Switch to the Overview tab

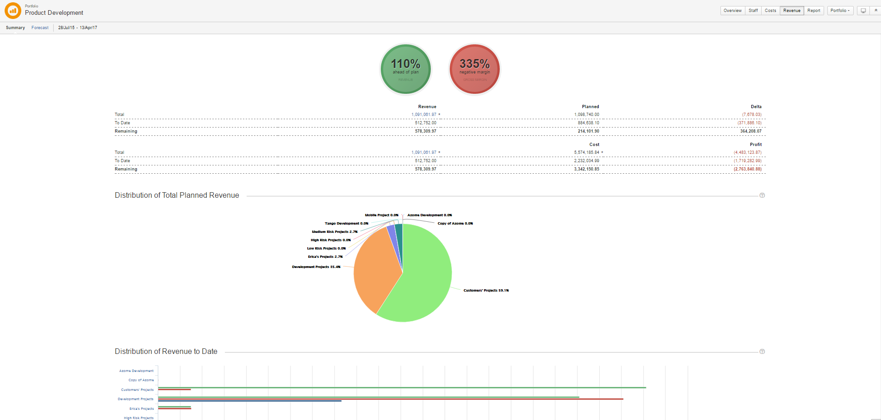tap(732, 11)
